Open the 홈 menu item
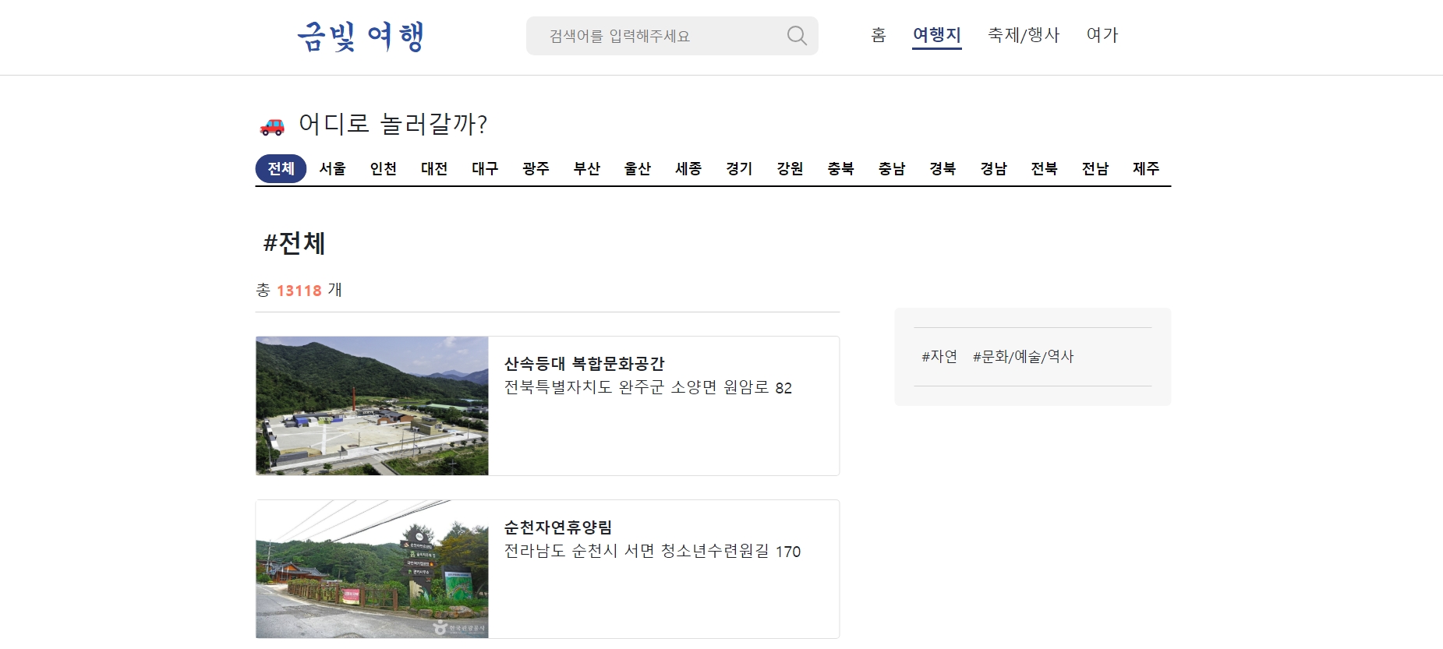This screenshot has width=1443, height=649. (x=879, y=35)
